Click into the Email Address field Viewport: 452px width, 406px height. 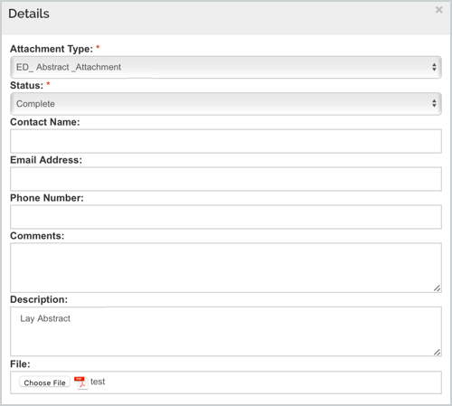226,179
